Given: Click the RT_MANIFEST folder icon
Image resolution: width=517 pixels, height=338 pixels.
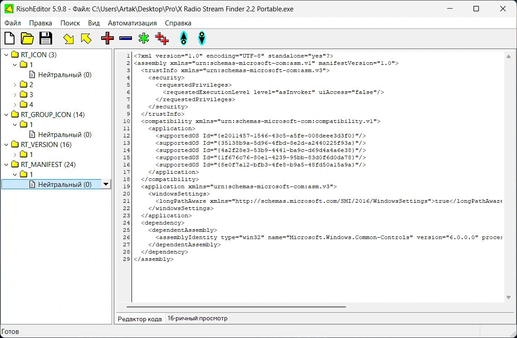Looking at the screenshot, I should click(x=15, y=164).
